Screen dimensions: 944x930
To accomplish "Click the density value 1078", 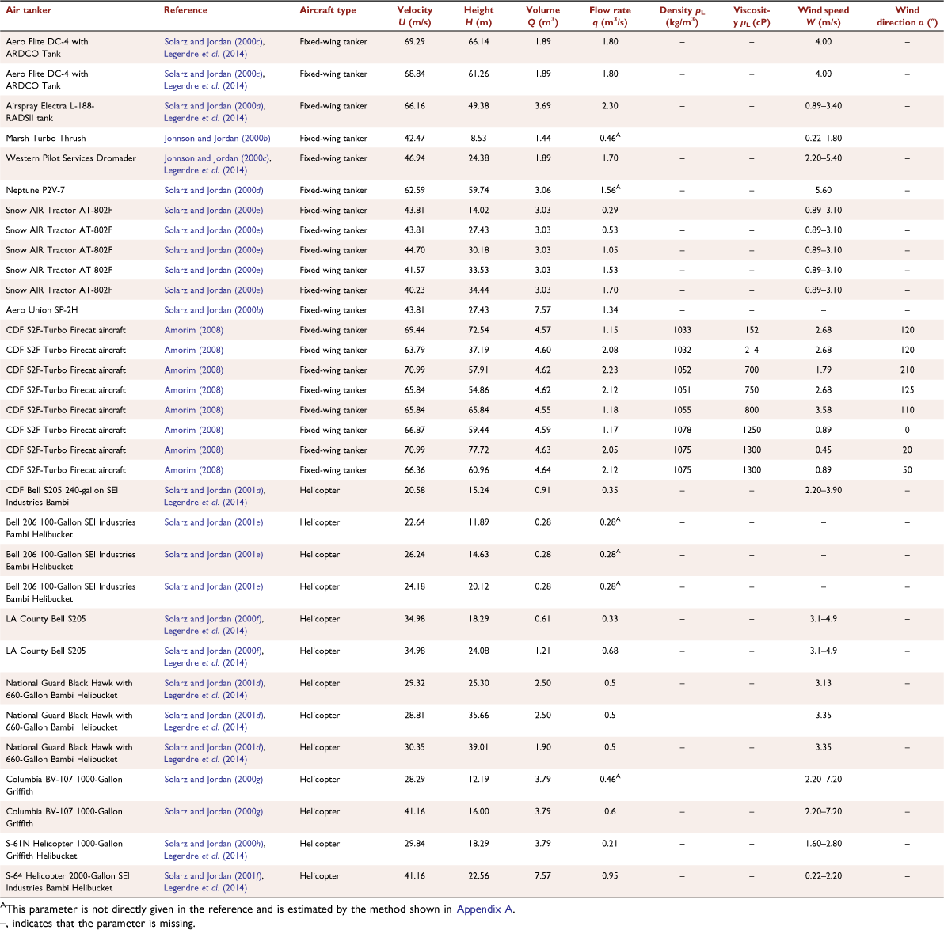I will 682,430.
